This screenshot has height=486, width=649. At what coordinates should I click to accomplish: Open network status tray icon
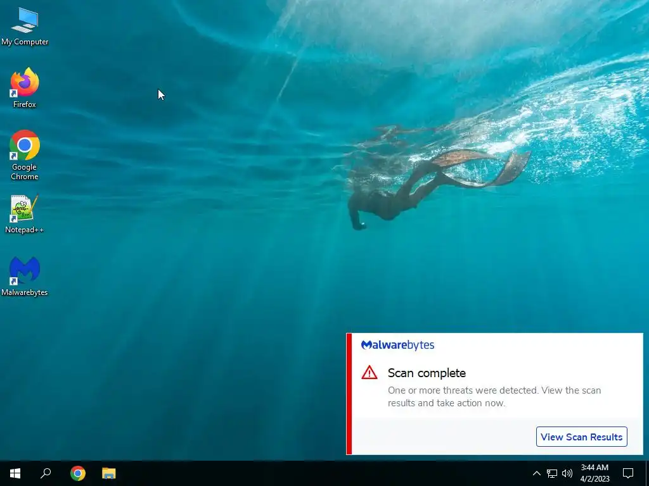(552, 473)
